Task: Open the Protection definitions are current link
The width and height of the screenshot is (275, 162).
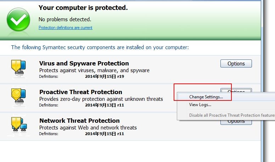Action: pos(66,28)
